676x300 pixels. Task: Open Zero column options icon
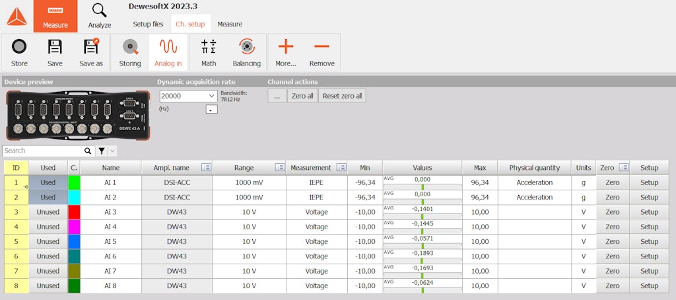[x=624, y=167]
